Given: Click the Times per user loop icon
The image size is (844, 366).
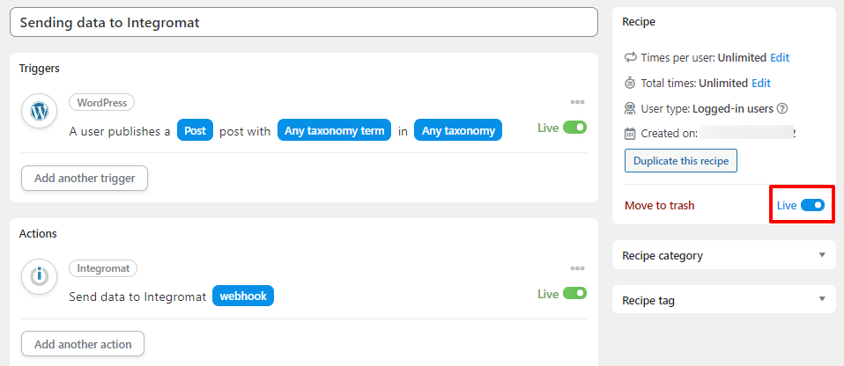Looking at the screenshot, I should [x=630, y=57].
